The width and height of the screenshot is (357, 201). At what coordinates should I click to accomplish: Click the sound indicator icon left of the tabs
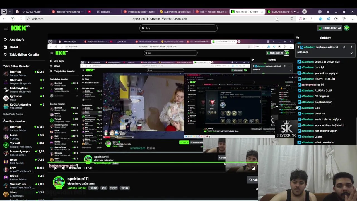tap(4, 12)
